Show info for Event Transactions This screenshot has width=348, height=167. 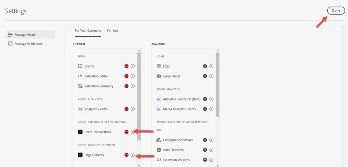[133, 132]
